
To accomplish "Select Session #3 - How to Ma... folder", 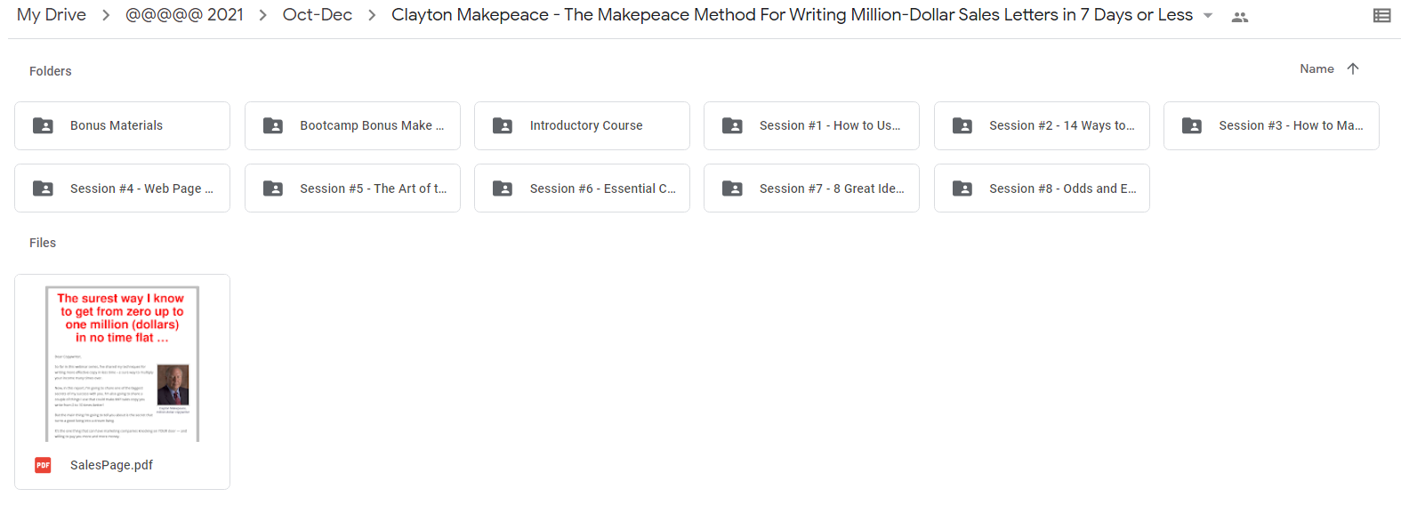I will 1271,125.
